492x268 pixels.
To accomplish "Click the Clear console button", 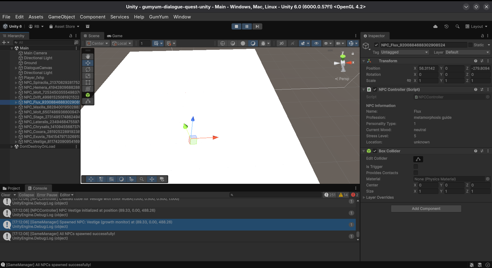I will (6, 195).
